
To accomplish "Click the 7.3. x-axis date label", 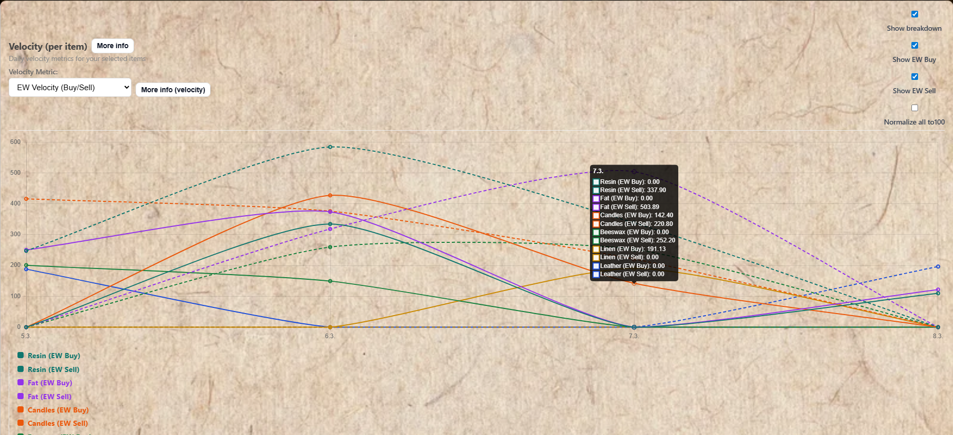I will (x=634, y=336).
